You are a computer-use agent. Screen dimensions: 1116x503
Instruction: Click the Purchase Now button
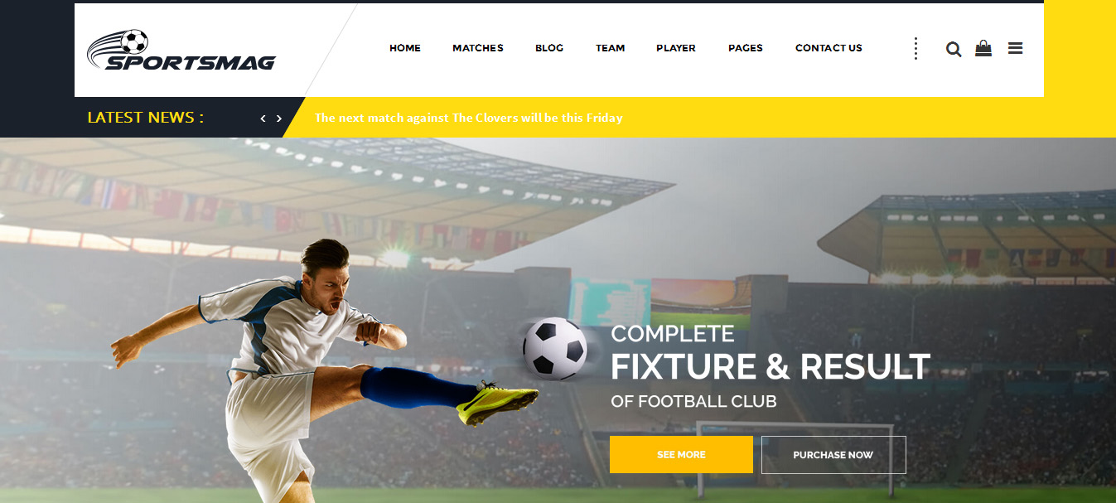point(833,454)
